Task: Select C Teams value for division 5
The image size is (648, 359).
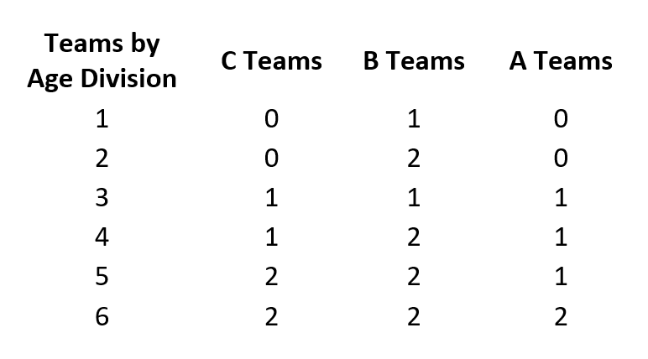Action: pyautogui.click(x=271, y=276)
